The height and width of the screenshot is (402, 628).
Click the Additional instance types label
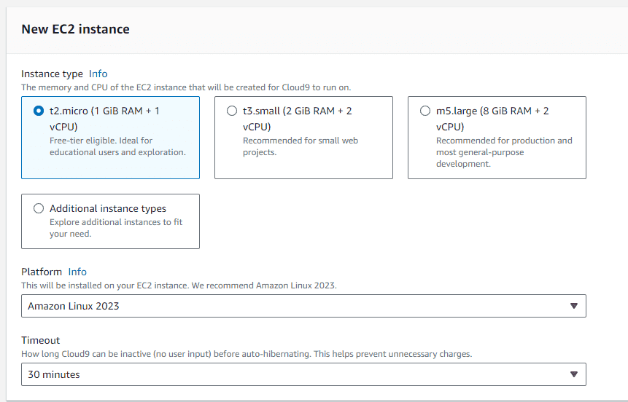108,208
